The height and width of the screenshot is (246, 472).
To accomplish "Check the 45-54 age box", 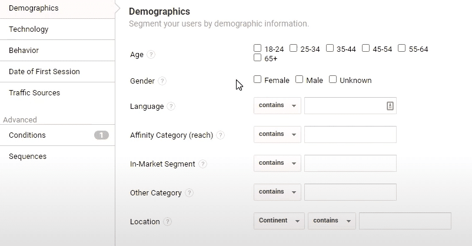I will click(365, 48).
